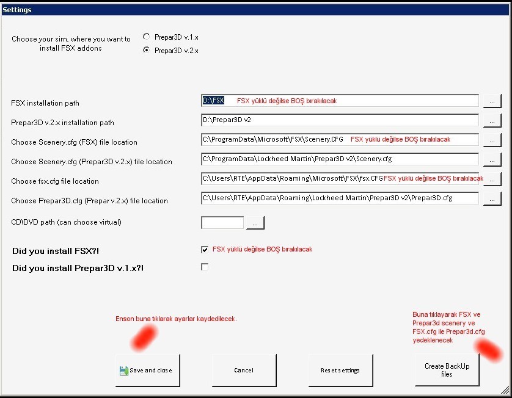
Task: Click the 'D:\Prepar3D v2' installation path field
Action: tap(340, 120)
